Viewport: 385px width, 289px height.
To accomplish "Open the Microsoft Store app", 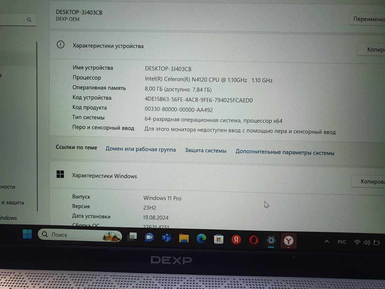I will point(218,239).
